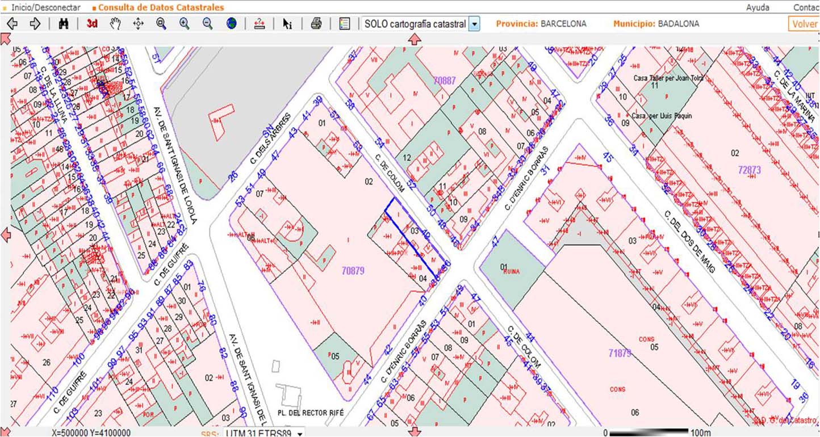Click the globe full-extent icon
Image resolution: width=820 pixels, height=437 pixels.
pyautogui.click(x=231, y=24)
